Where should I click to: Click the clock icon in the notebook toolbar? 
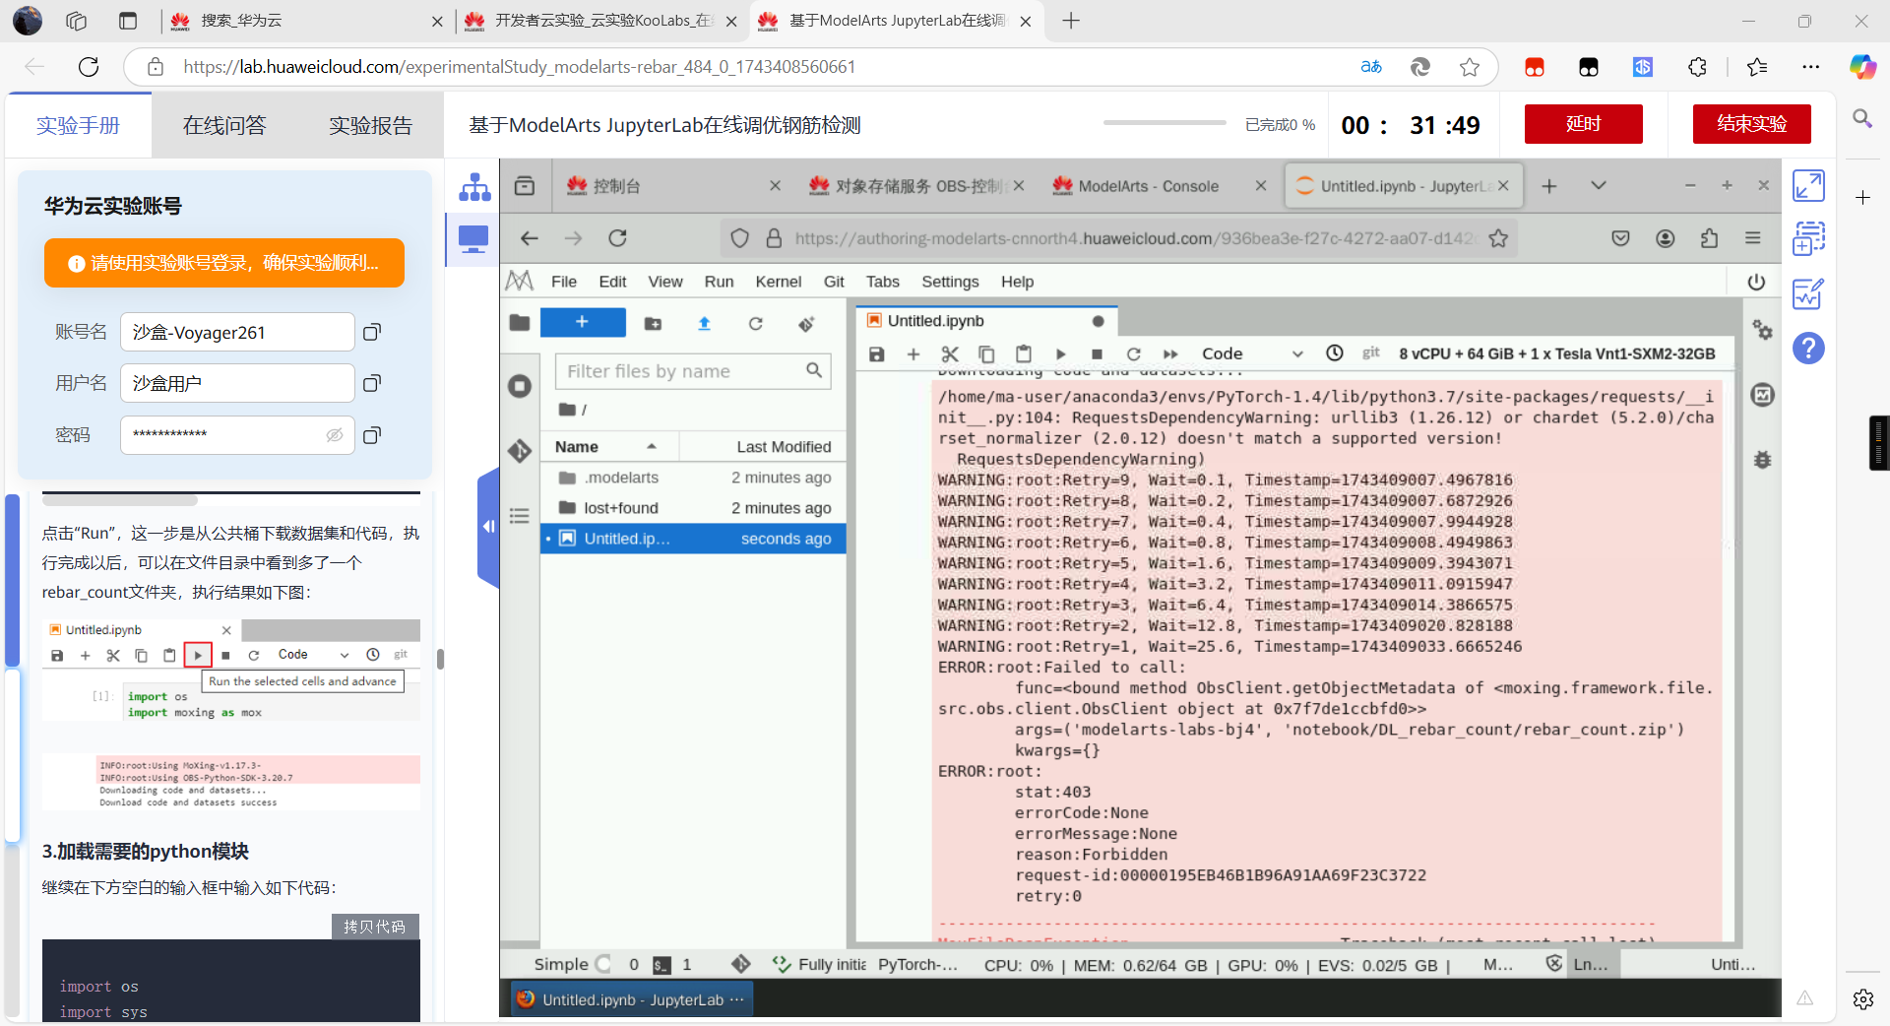click(1335, 353)
